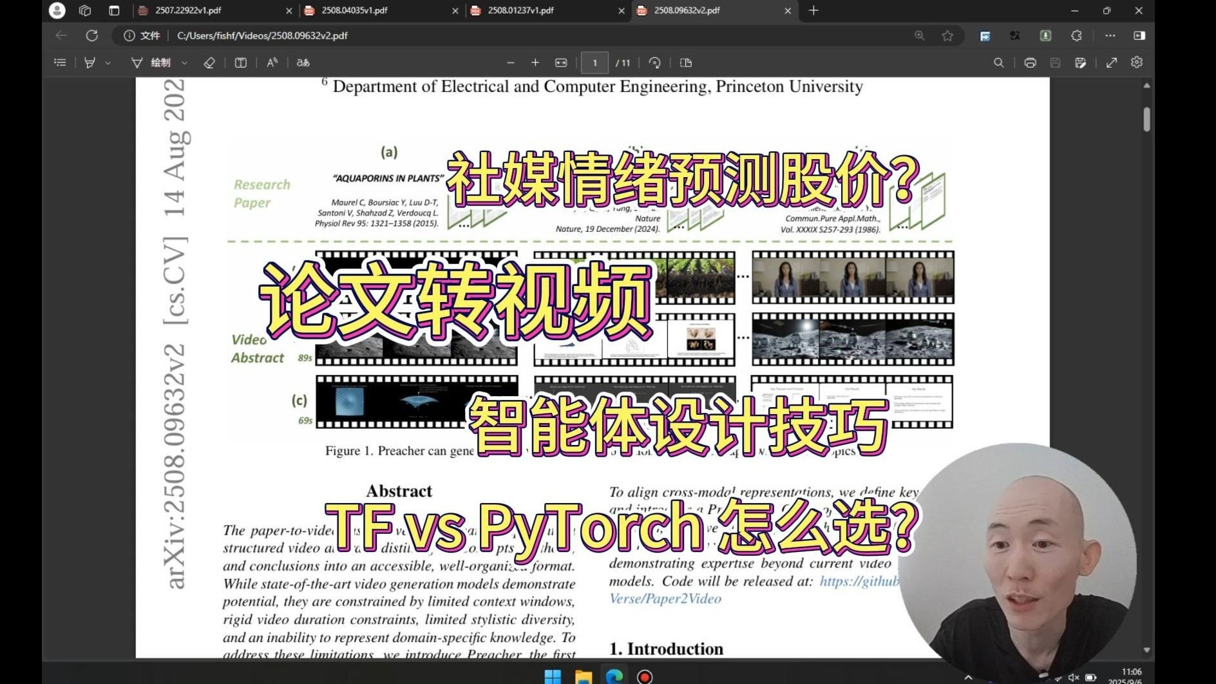
Task: Open a new browser tab
Action: [813, 10]
